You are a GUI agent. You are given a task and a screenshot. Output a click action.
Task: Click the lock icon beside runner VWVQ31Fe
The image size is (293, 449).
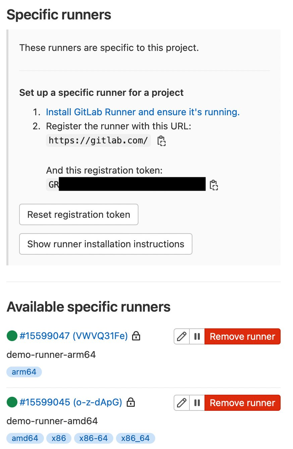click(x=136, y=336)
